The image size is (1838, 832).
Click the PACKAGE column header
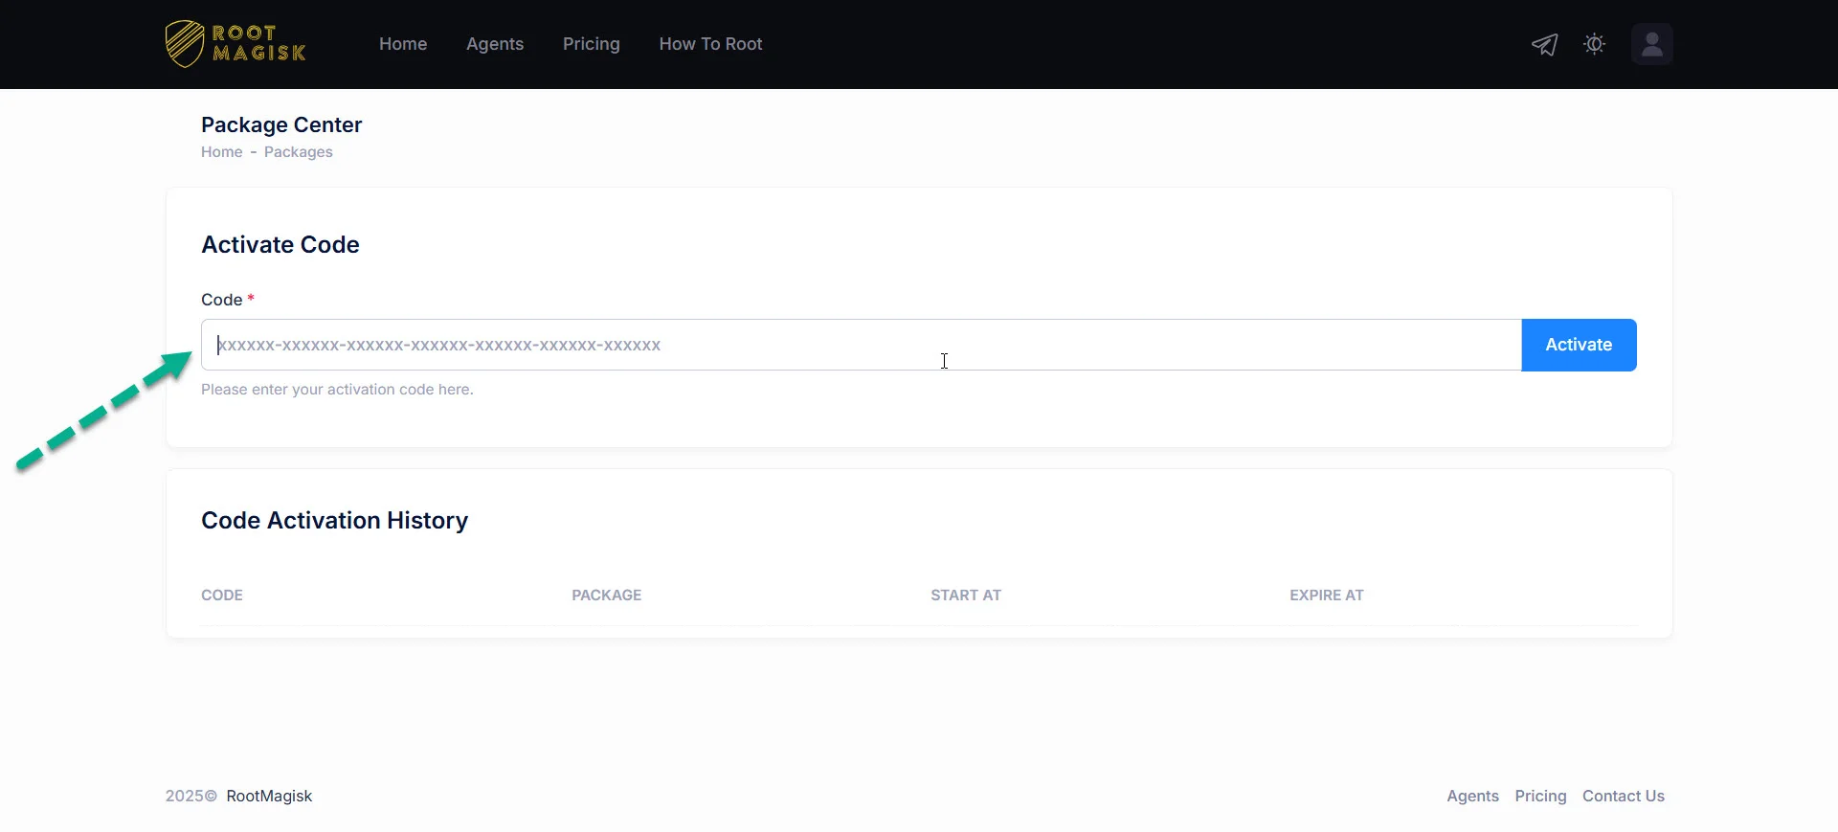click(606, 596)
